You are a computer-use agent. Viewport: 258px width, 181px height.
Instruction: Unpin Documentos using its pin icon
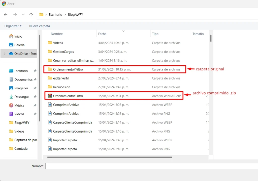click(x=35, y=80)
